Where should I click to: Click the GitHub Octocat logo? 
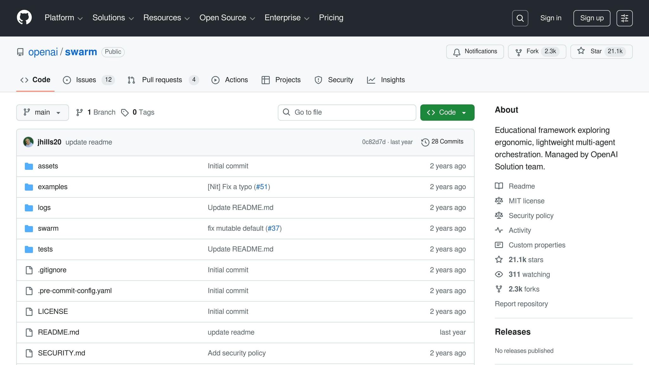[x=24, y=18]
